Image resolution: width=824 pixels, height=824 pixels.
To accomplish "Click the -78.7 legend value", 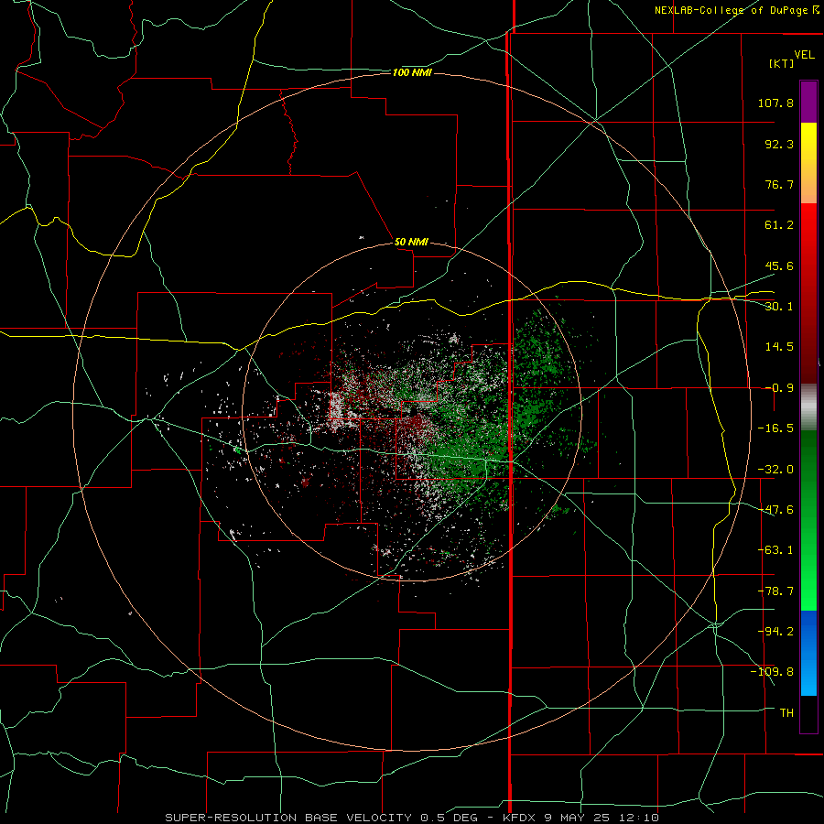I will [x=775, y=591].
